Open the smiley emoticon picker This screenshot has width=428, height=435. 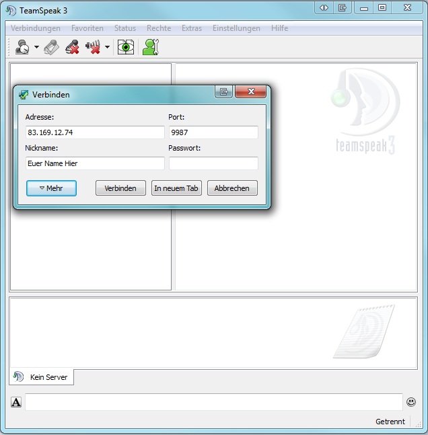[x=411, y=401]
